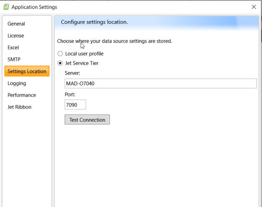The height and width of the screenshot is (207, 262).
Task: Open the Jet Ribbon settings section
Action: 19,107
